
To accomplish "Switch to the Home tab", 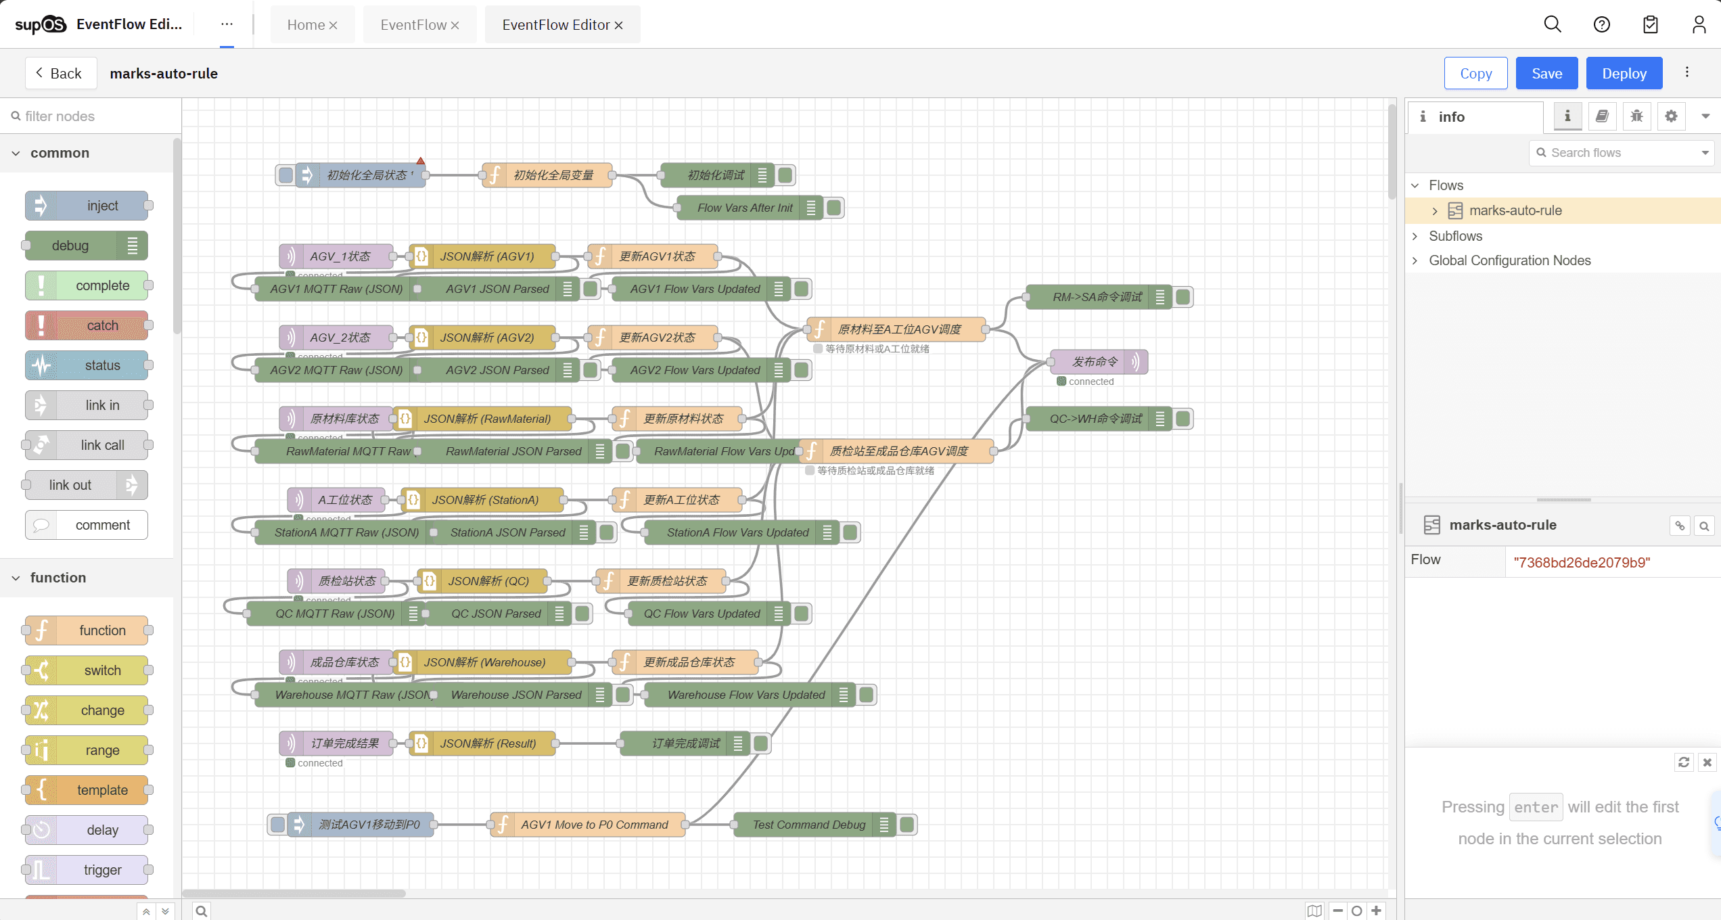I will coord(306,25).
